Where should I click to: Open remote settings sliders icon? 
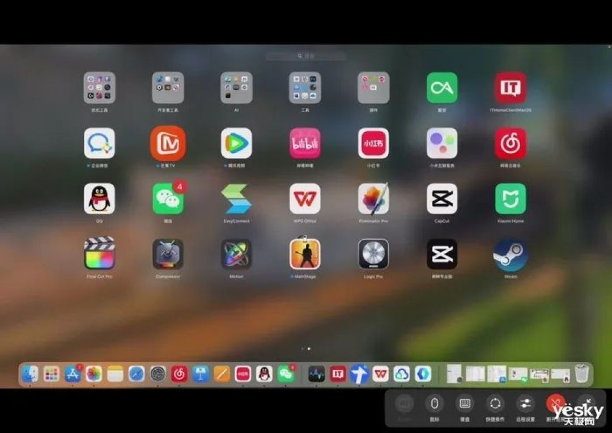click(525, 404)
